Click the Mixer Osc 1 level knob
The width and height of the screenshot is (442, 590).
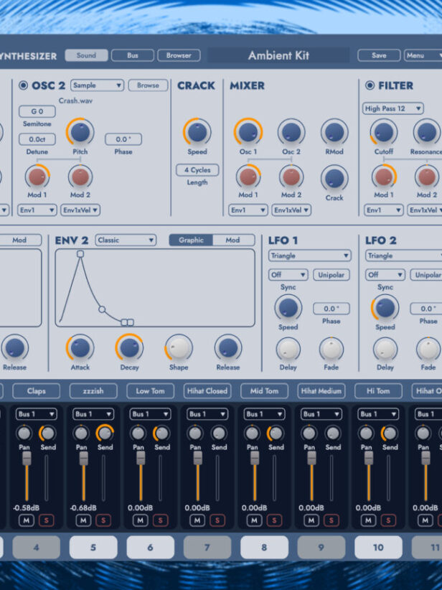(x=248, y=132)
